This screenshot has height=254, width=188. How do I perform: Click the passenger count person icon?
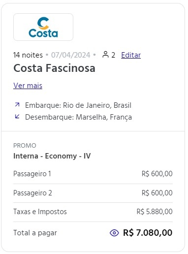(105, 55)
